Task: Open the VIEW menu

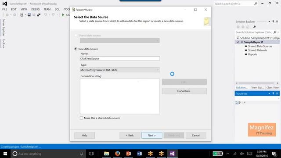Action: (24, 9)
